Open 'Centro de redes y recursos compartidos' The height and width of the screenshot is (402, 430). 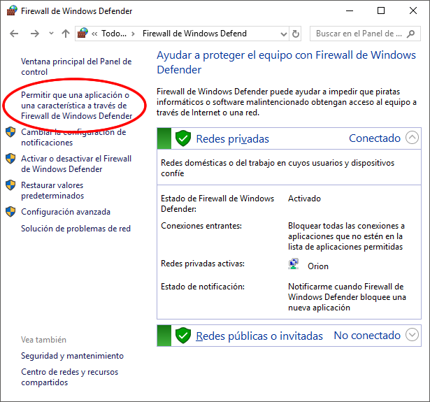tap(70, 377)
